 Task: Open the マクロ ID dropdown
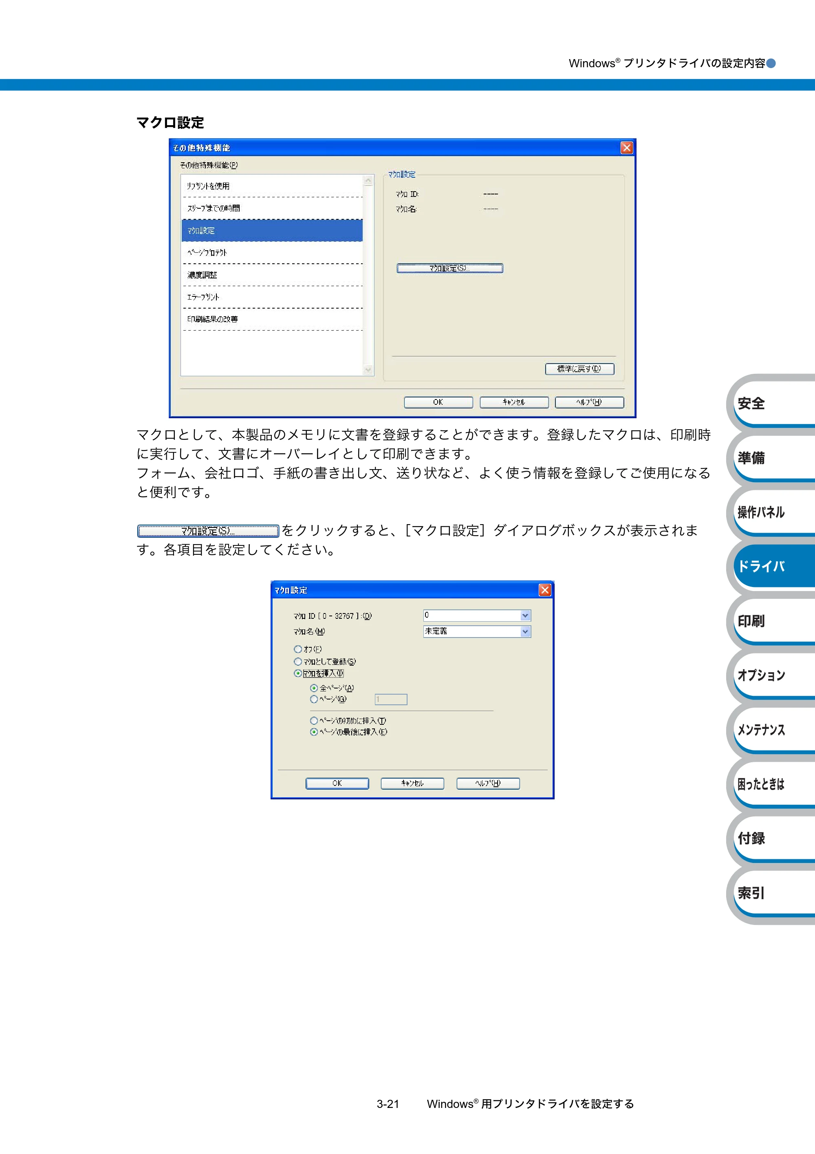(525, 616)
